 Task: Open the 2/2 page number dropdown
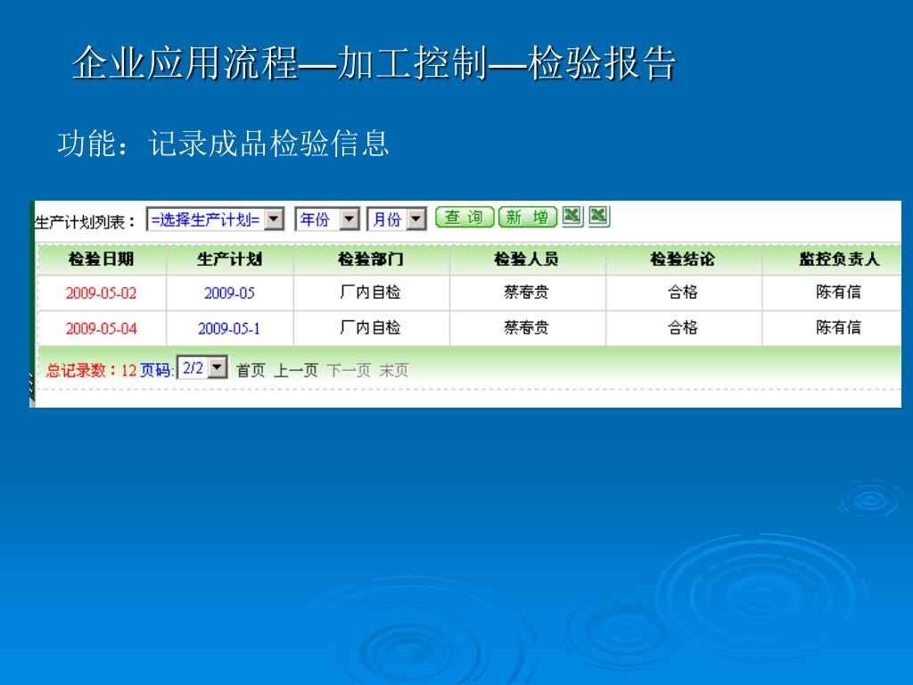pos(202,367)
